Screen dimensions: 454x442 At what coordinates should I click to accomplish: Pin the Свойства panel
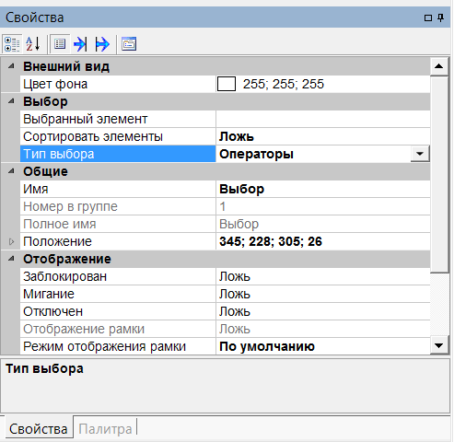pos(441,17)
